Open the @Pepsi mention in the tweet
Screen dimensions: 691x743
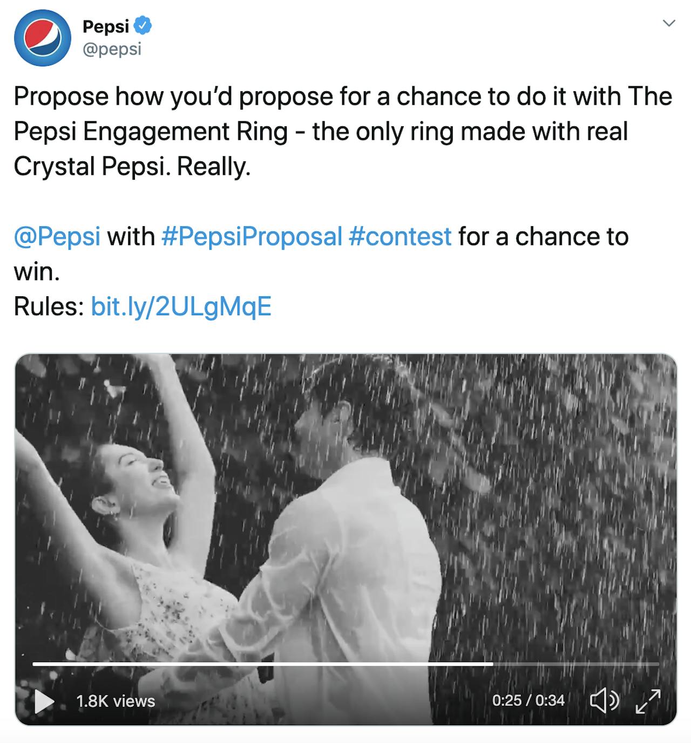57,236
